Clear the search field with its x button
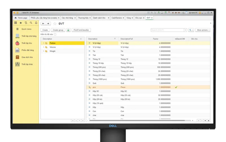The width and height of the screenshot is (226, 142). coord(185,30)
